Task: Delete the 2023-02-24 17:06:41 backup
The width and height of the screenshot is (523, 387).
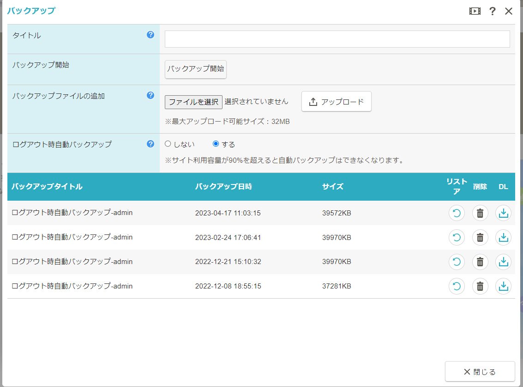Action: click(x=480, y=237)
